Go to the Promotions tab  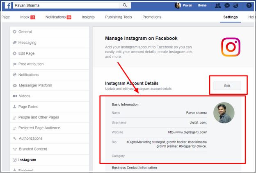pyautogui.click(x=152, y=17)
